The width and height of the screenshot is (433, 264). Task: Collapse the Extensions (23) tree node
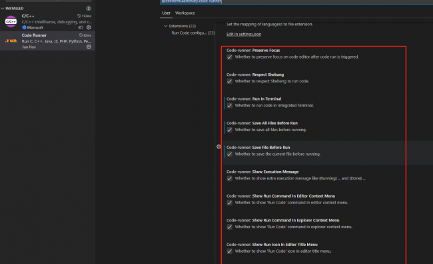click(x=166, y=26)
